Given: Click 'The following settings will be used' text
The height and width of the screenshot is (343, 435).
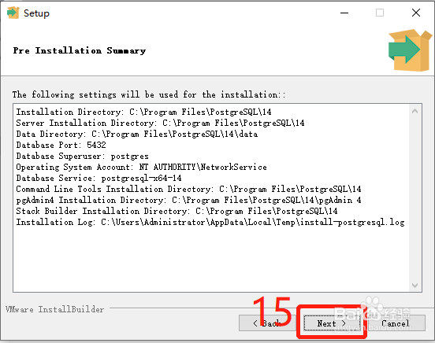Looking at the screenshot, I should 149,94.
